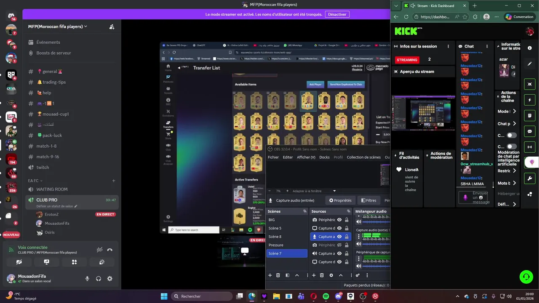Open OBS Collection de scènes menu
This screenshot has height=303, width=539.
[x=363, y=157]
